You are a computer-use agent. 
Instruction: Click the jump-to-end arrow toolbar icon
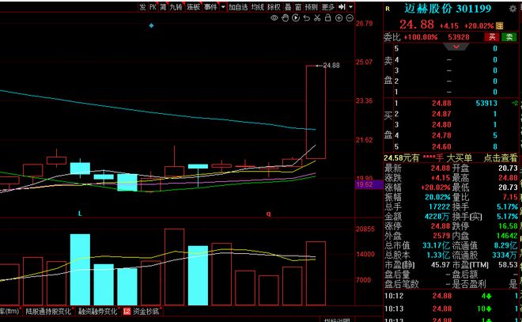click(342, 6)
